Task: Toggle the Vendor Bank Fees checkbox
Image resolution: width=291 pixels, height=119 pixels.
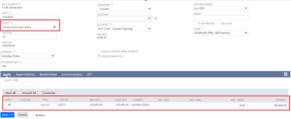Action: (x=99, y=56)
